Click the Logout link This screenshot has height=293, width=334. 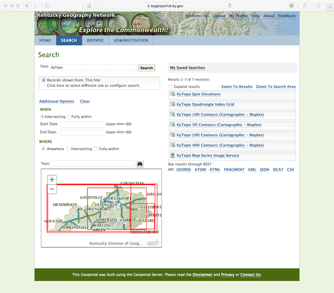[219, 16]
